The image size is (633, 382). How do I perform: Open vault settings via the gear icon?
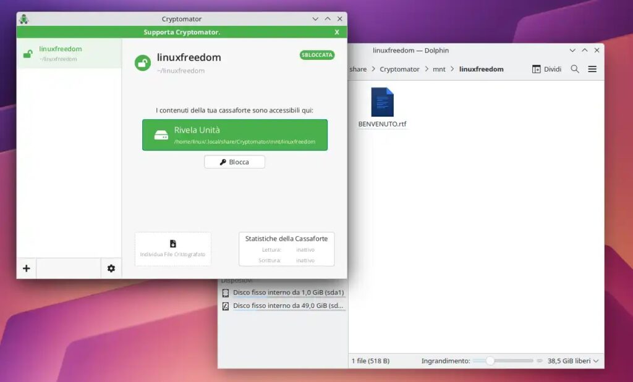coord(111,268)
